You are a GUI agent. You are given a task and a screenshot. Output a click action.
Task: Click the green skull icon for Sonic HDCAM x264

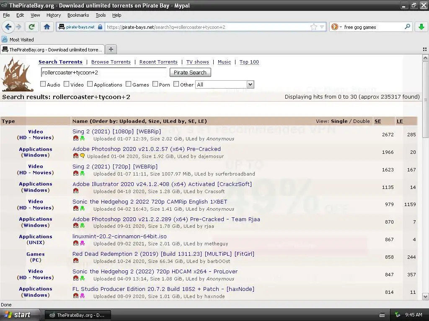click(x=83, y=278)
